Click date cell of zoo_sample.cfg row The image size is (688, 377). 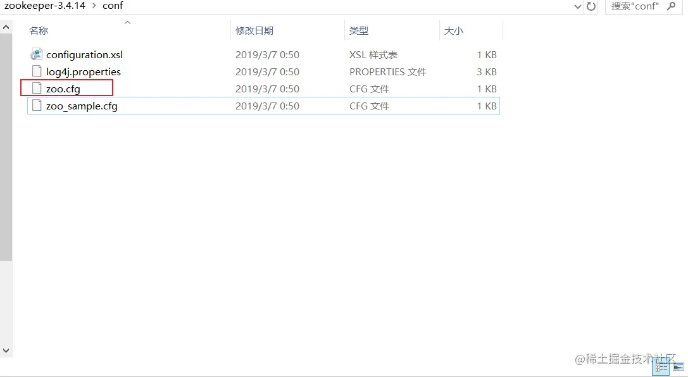pos(267,106)
